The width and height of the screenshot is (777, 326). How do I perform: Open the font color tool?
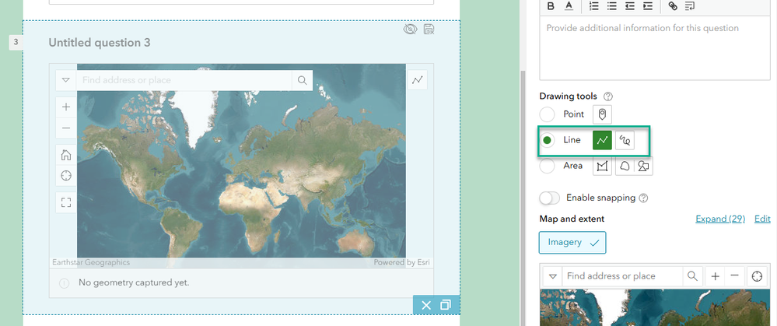pos(569,6)
